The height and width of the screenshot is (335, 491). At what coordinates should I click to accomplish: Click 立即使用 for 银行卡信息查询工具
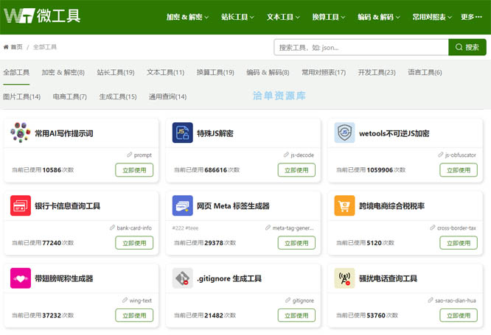click(134, 243)
